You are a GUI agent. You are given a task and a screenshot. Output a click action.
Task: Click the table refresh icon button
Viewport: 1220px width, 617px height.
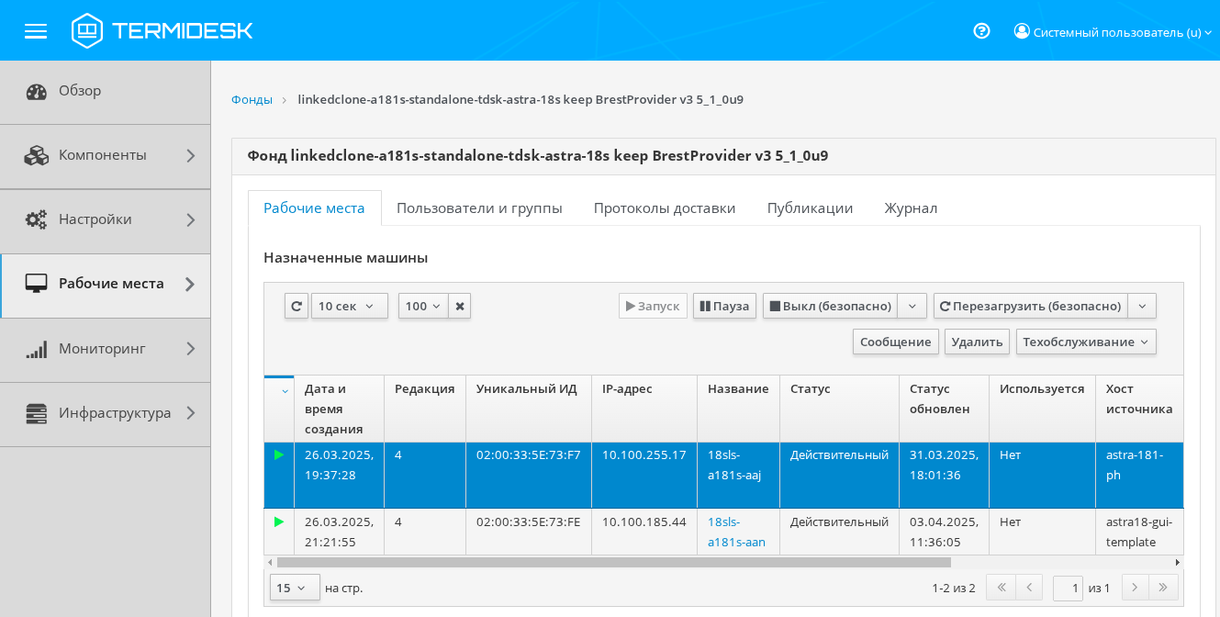297,306
